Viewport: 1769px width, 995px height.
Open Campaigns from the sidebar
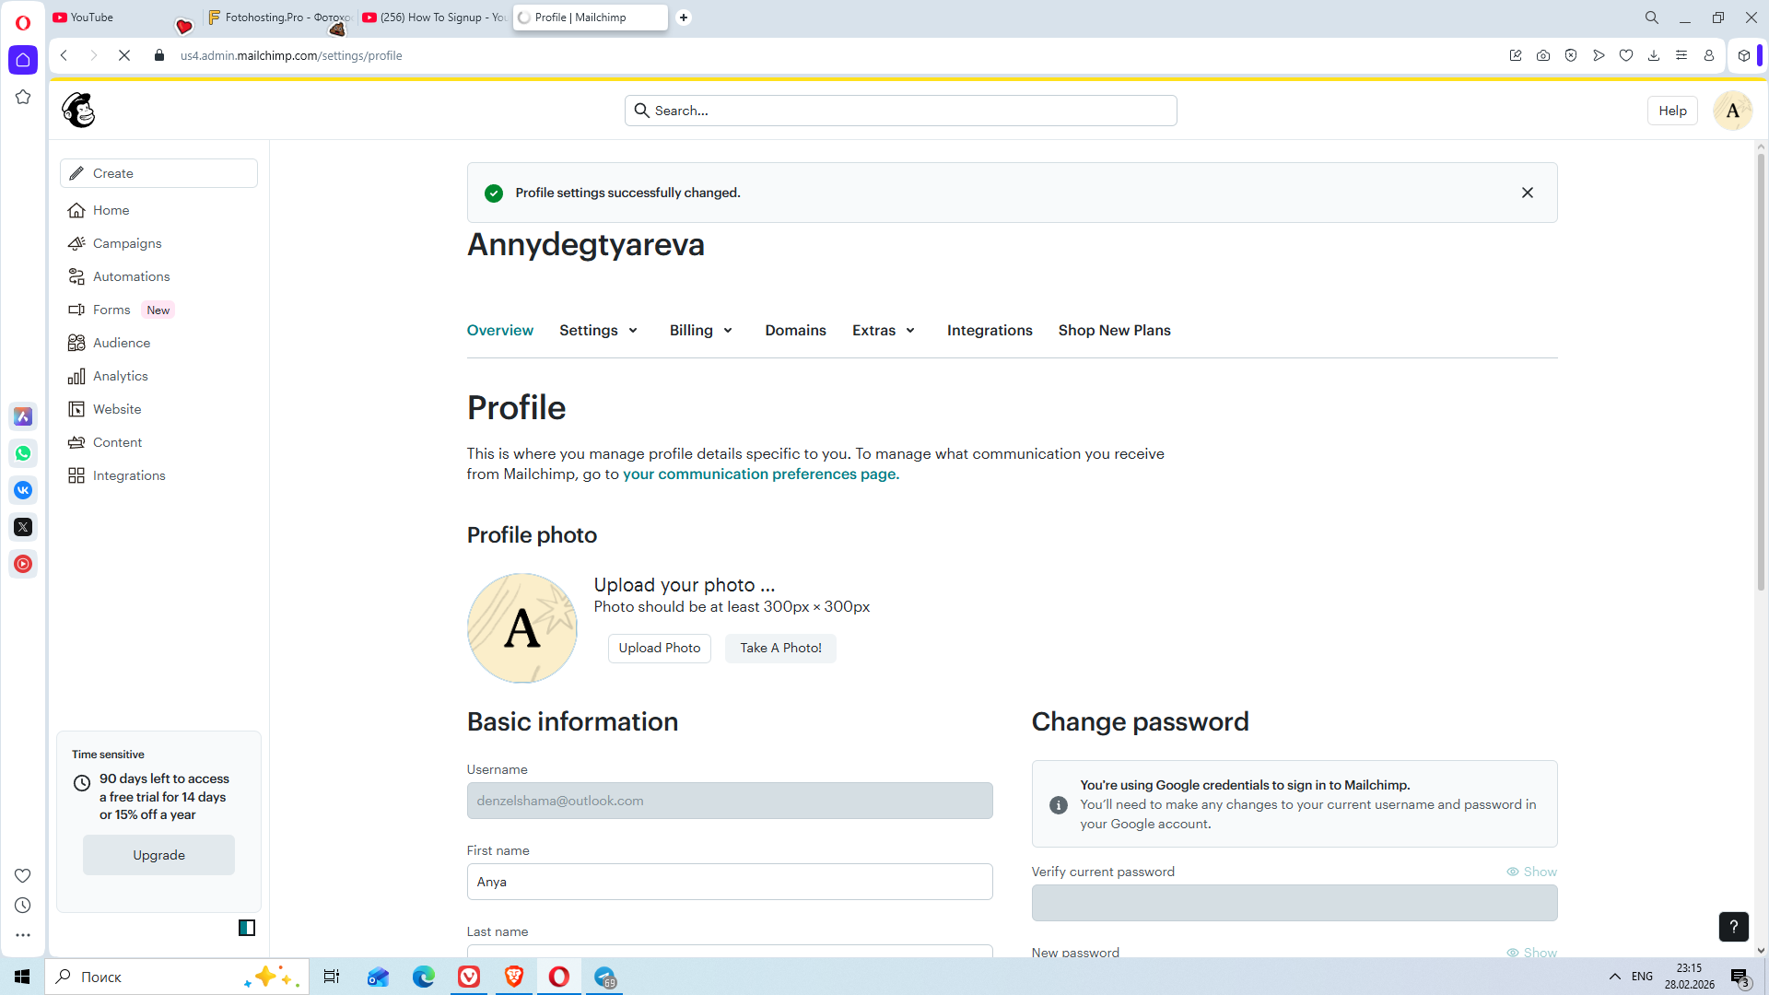[126, 243]
